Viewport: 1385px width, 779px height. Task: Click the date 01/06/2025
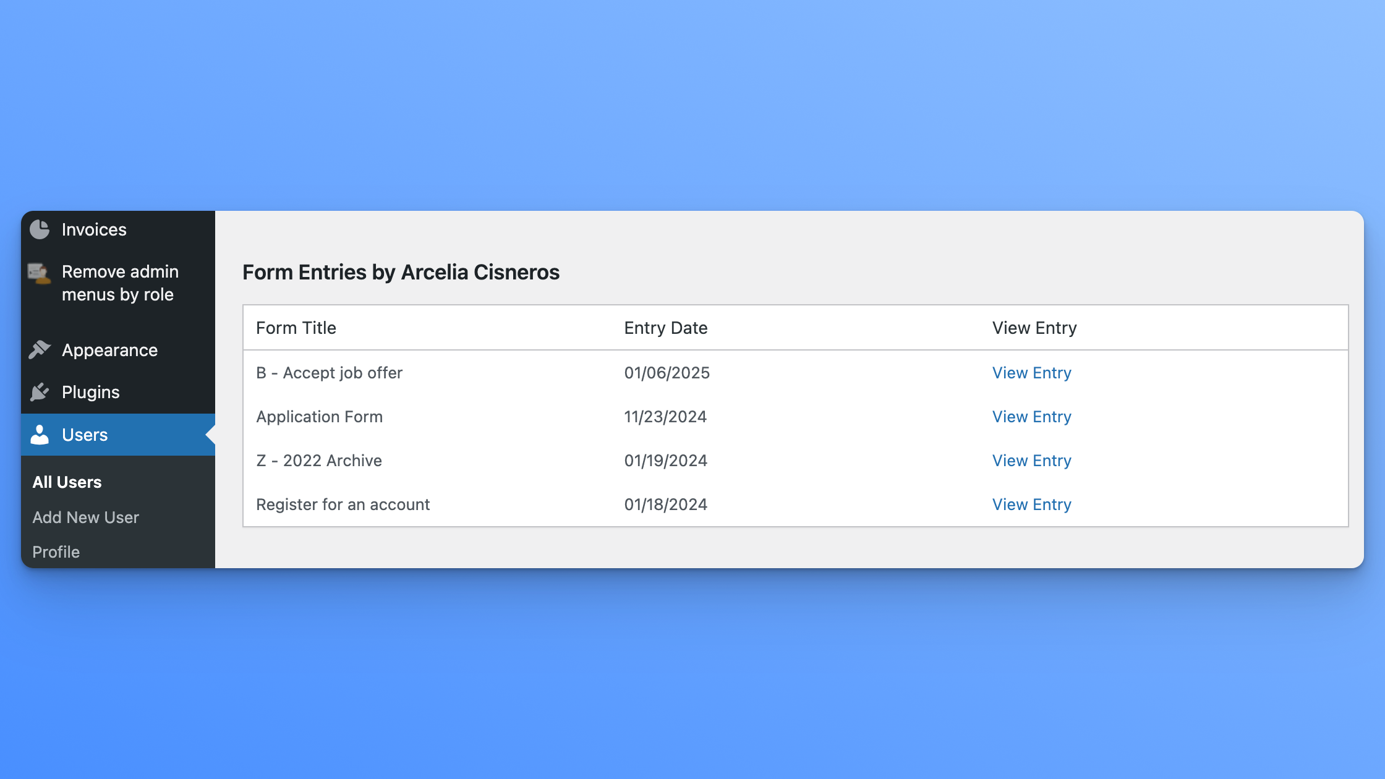tap(667, 373)
